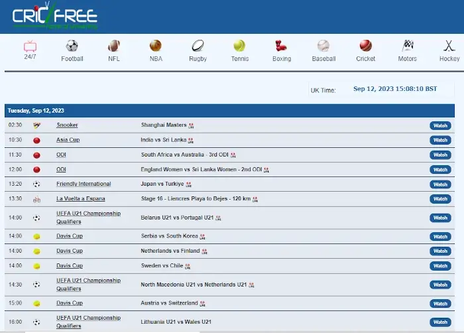This screenshot has width=464, height=333.
Task: Watch Serbia vs South Korea
Action: click(x=440, y=237)
